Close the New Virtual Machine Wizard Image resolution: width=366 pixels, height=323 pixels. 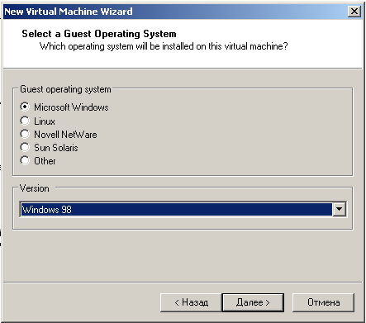pos(354,12)
